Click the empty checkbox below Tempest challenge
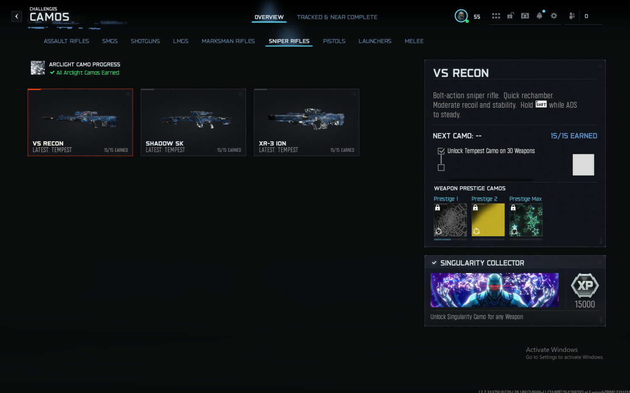Viewport: 630px width, 393px height. (441, 168)
